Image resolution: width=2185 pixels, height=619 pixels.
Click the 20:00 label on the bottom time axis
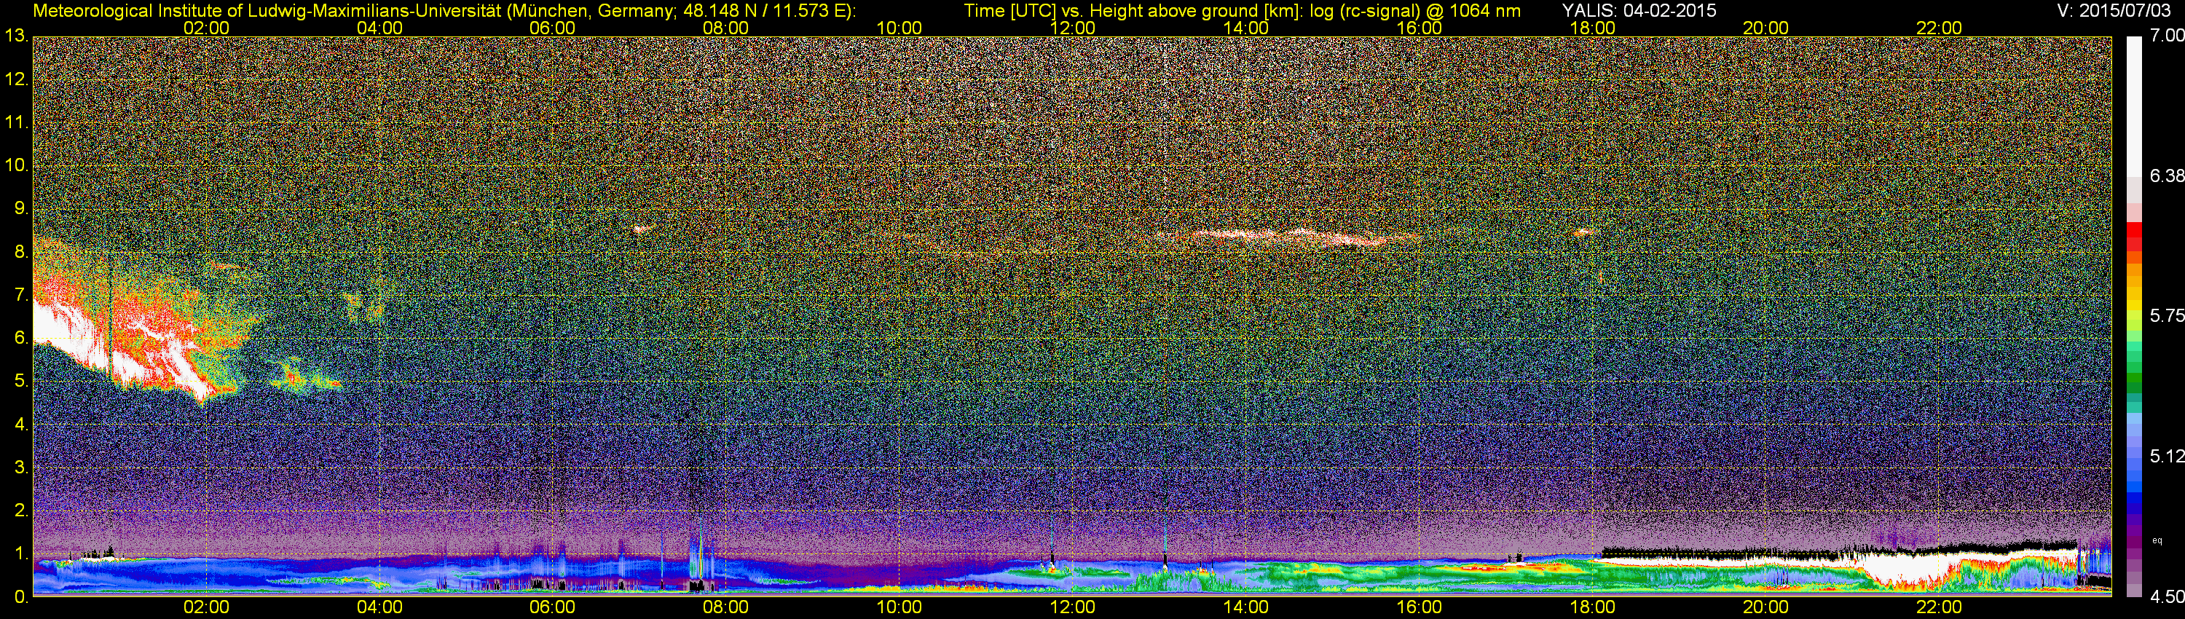tap(1766, 607)
